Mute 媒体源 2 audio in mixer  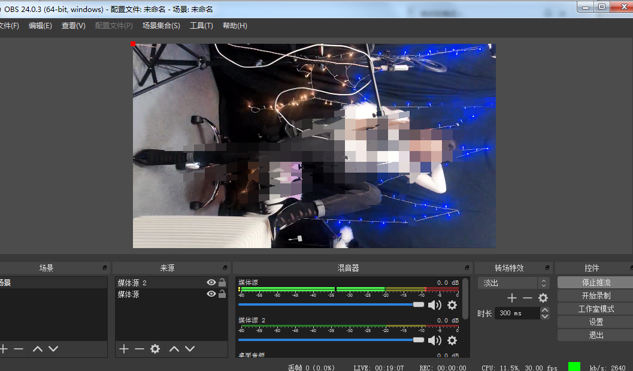434,340
